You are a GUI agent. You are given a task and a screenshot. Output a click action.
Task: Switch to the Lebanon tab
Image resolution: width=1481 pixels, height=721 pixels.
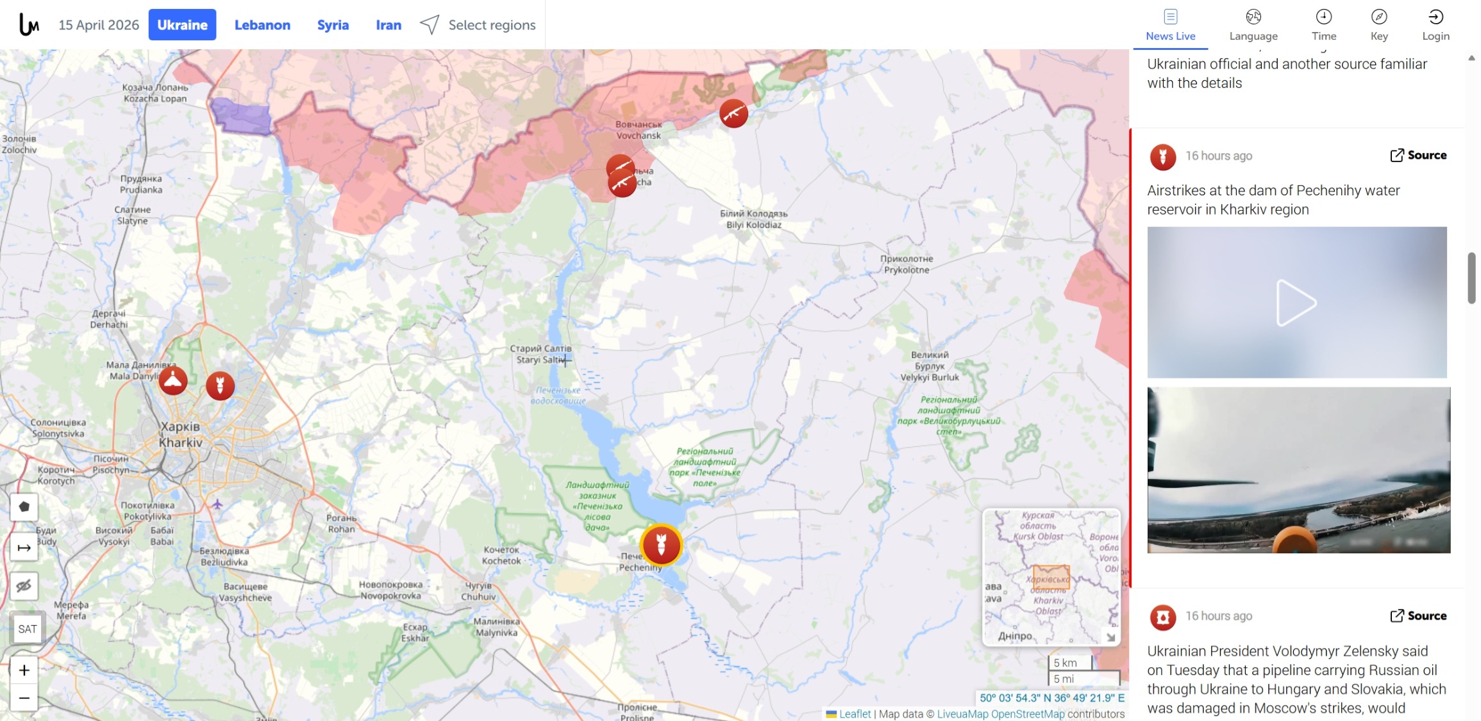[262, 25]
